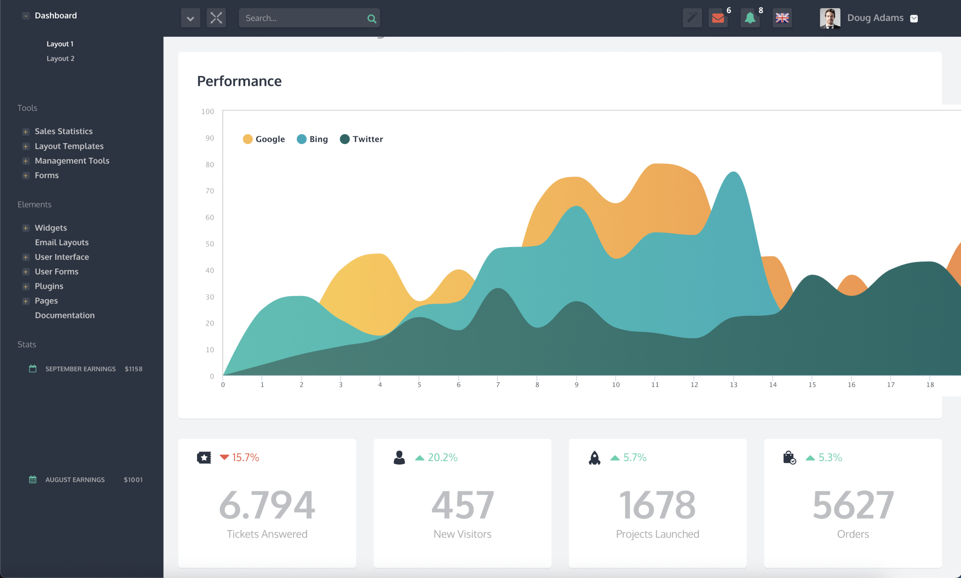Click the ticket icon on Tickets Answered card
This screenshot has height=578, width=961.
tap(204, 457)
